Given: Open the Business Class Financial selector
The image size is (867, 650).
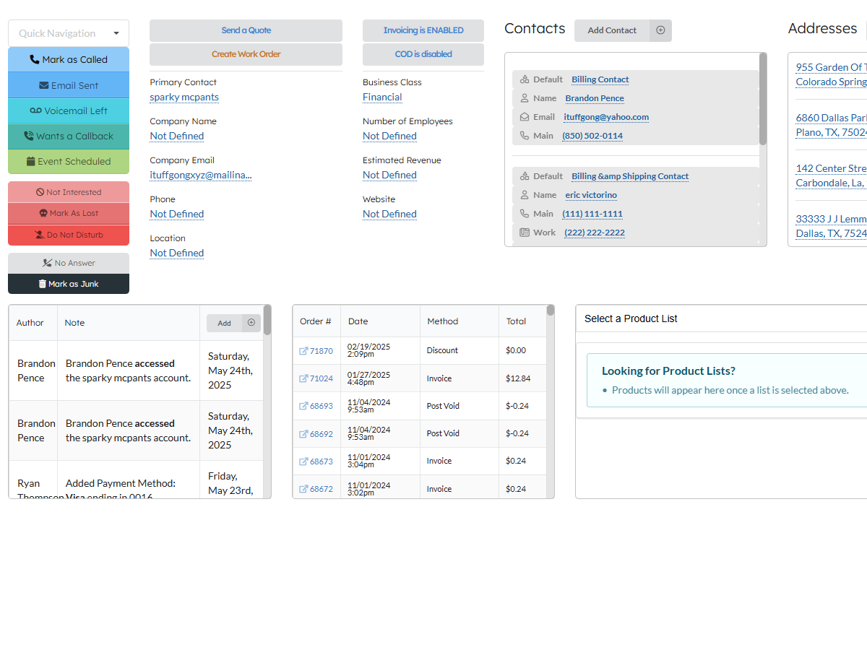Looking at the screenshot, I should [382, 97].
